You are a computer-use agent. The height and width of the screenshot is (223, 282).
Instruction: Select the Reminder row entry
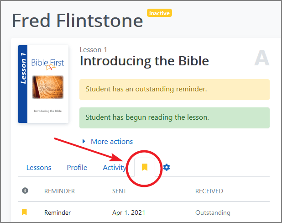(x=57, y=212)
